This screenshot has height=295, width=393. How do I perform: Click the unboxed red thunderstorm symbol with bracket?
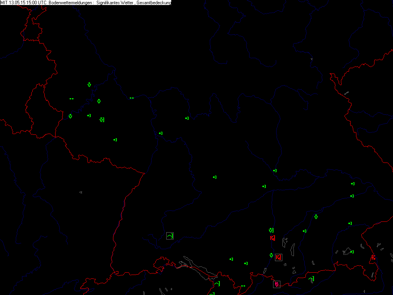tap(272, 238)
